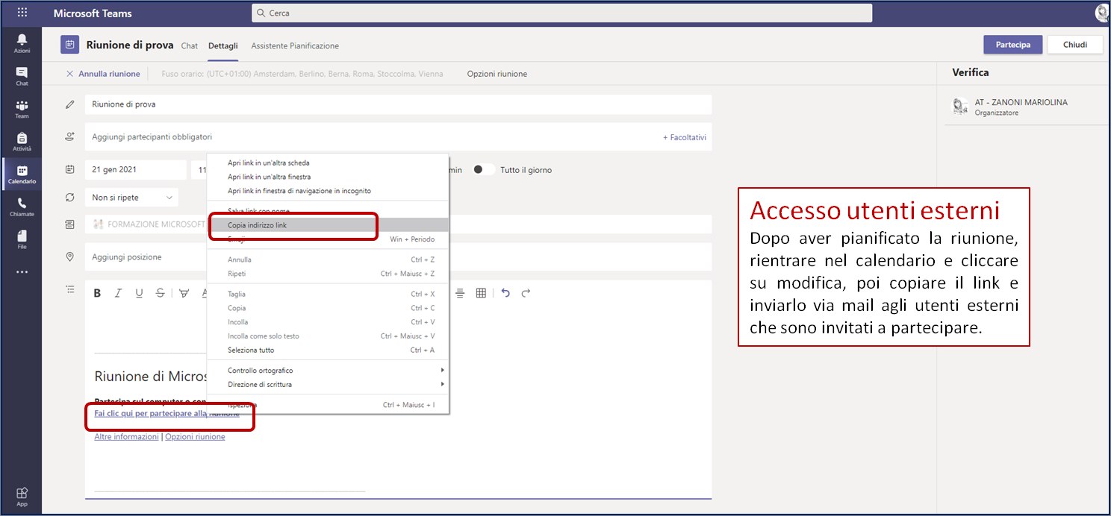The image size is (1111, 516).
Task: Open the 21 gen 2021 date field
Action: pos(135,170)
